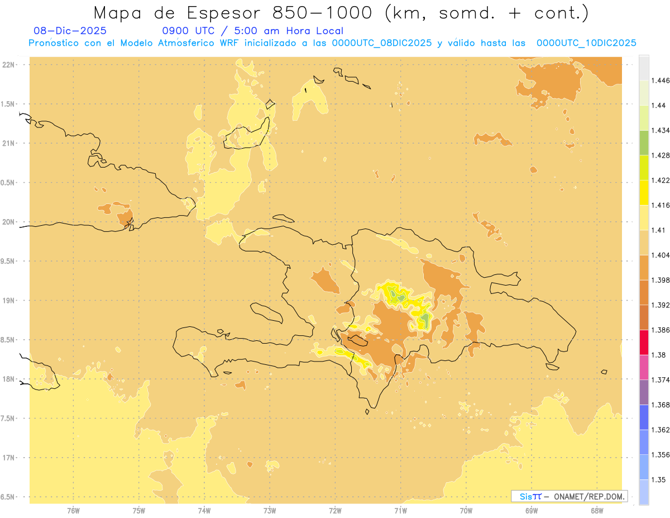Click the colorbar value '1.446'
This screenshot has height=518, width=670.
pyautogui.click(x=660, y=80)
